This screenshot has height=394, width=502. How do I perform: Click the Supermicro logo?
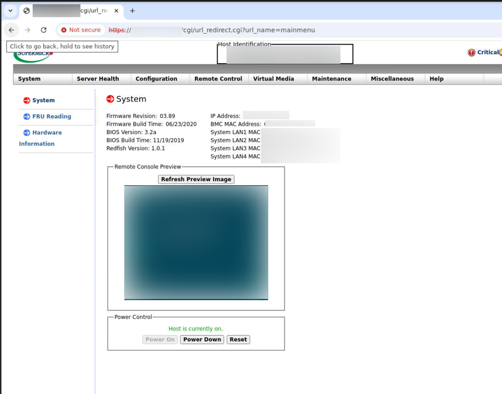click(x=33, y=57)
